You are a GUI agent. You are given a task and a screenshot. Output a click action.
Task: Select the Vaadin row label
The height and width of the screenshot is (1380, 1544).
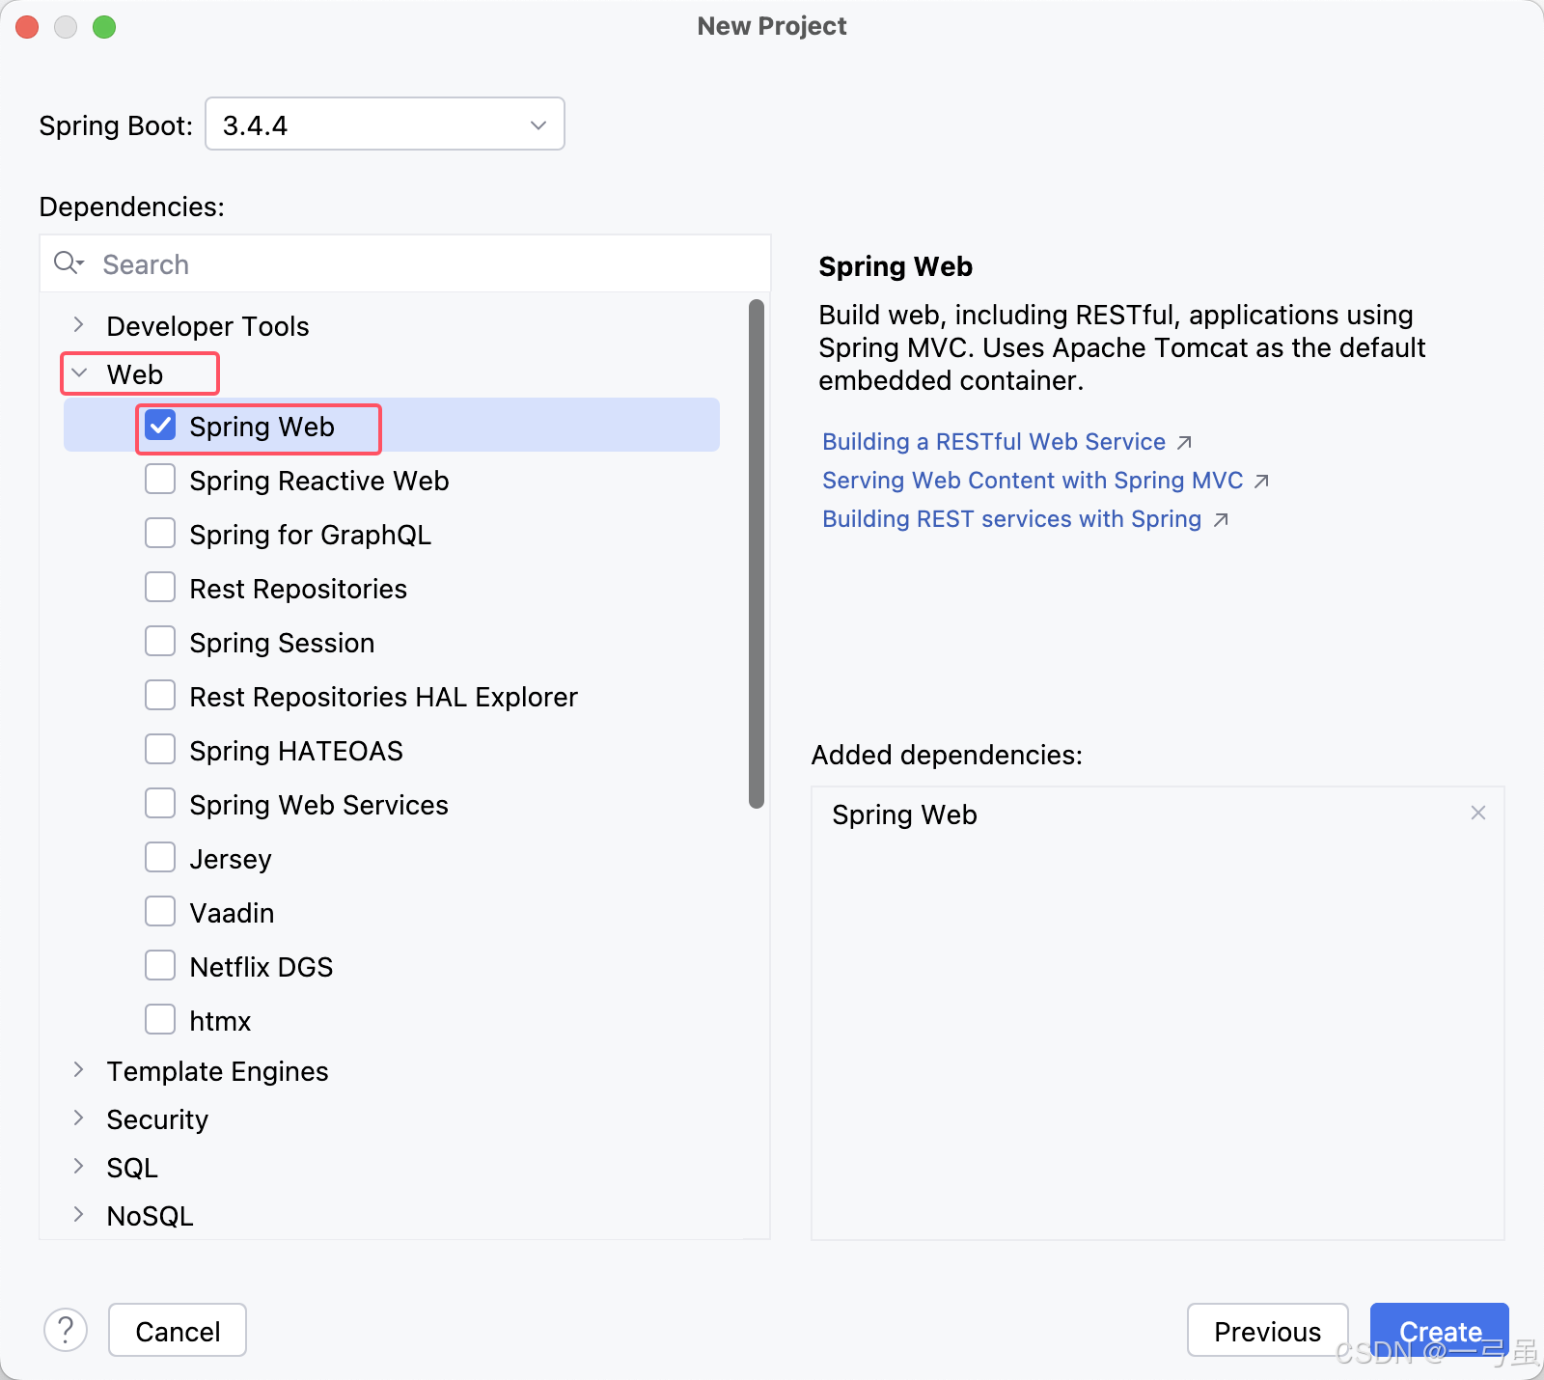232,913
